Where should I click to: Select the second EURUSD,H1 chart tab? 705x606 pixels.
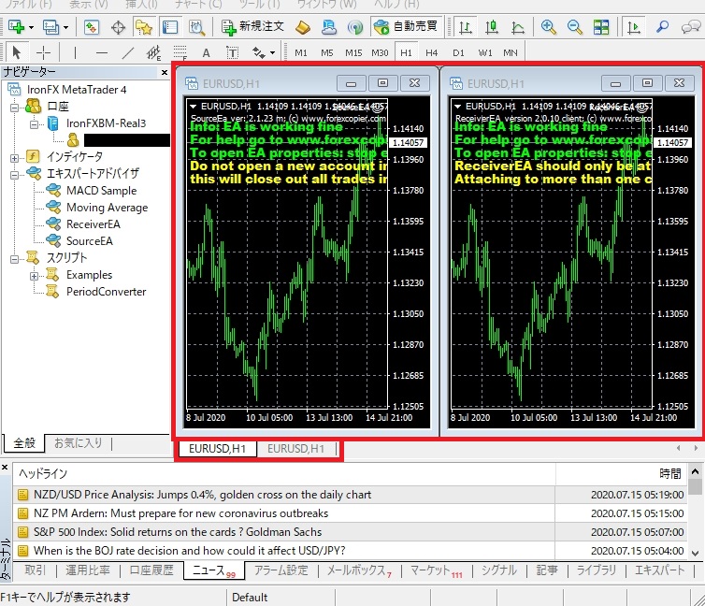pyautogui.click(x=295, y=449)
